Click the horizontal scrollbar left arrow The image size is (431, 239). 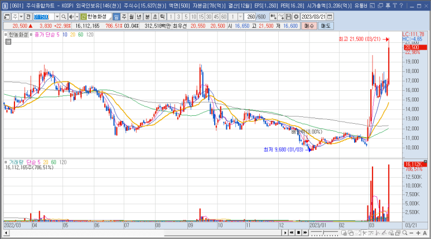pyautogui.click(x=6, y=233)
